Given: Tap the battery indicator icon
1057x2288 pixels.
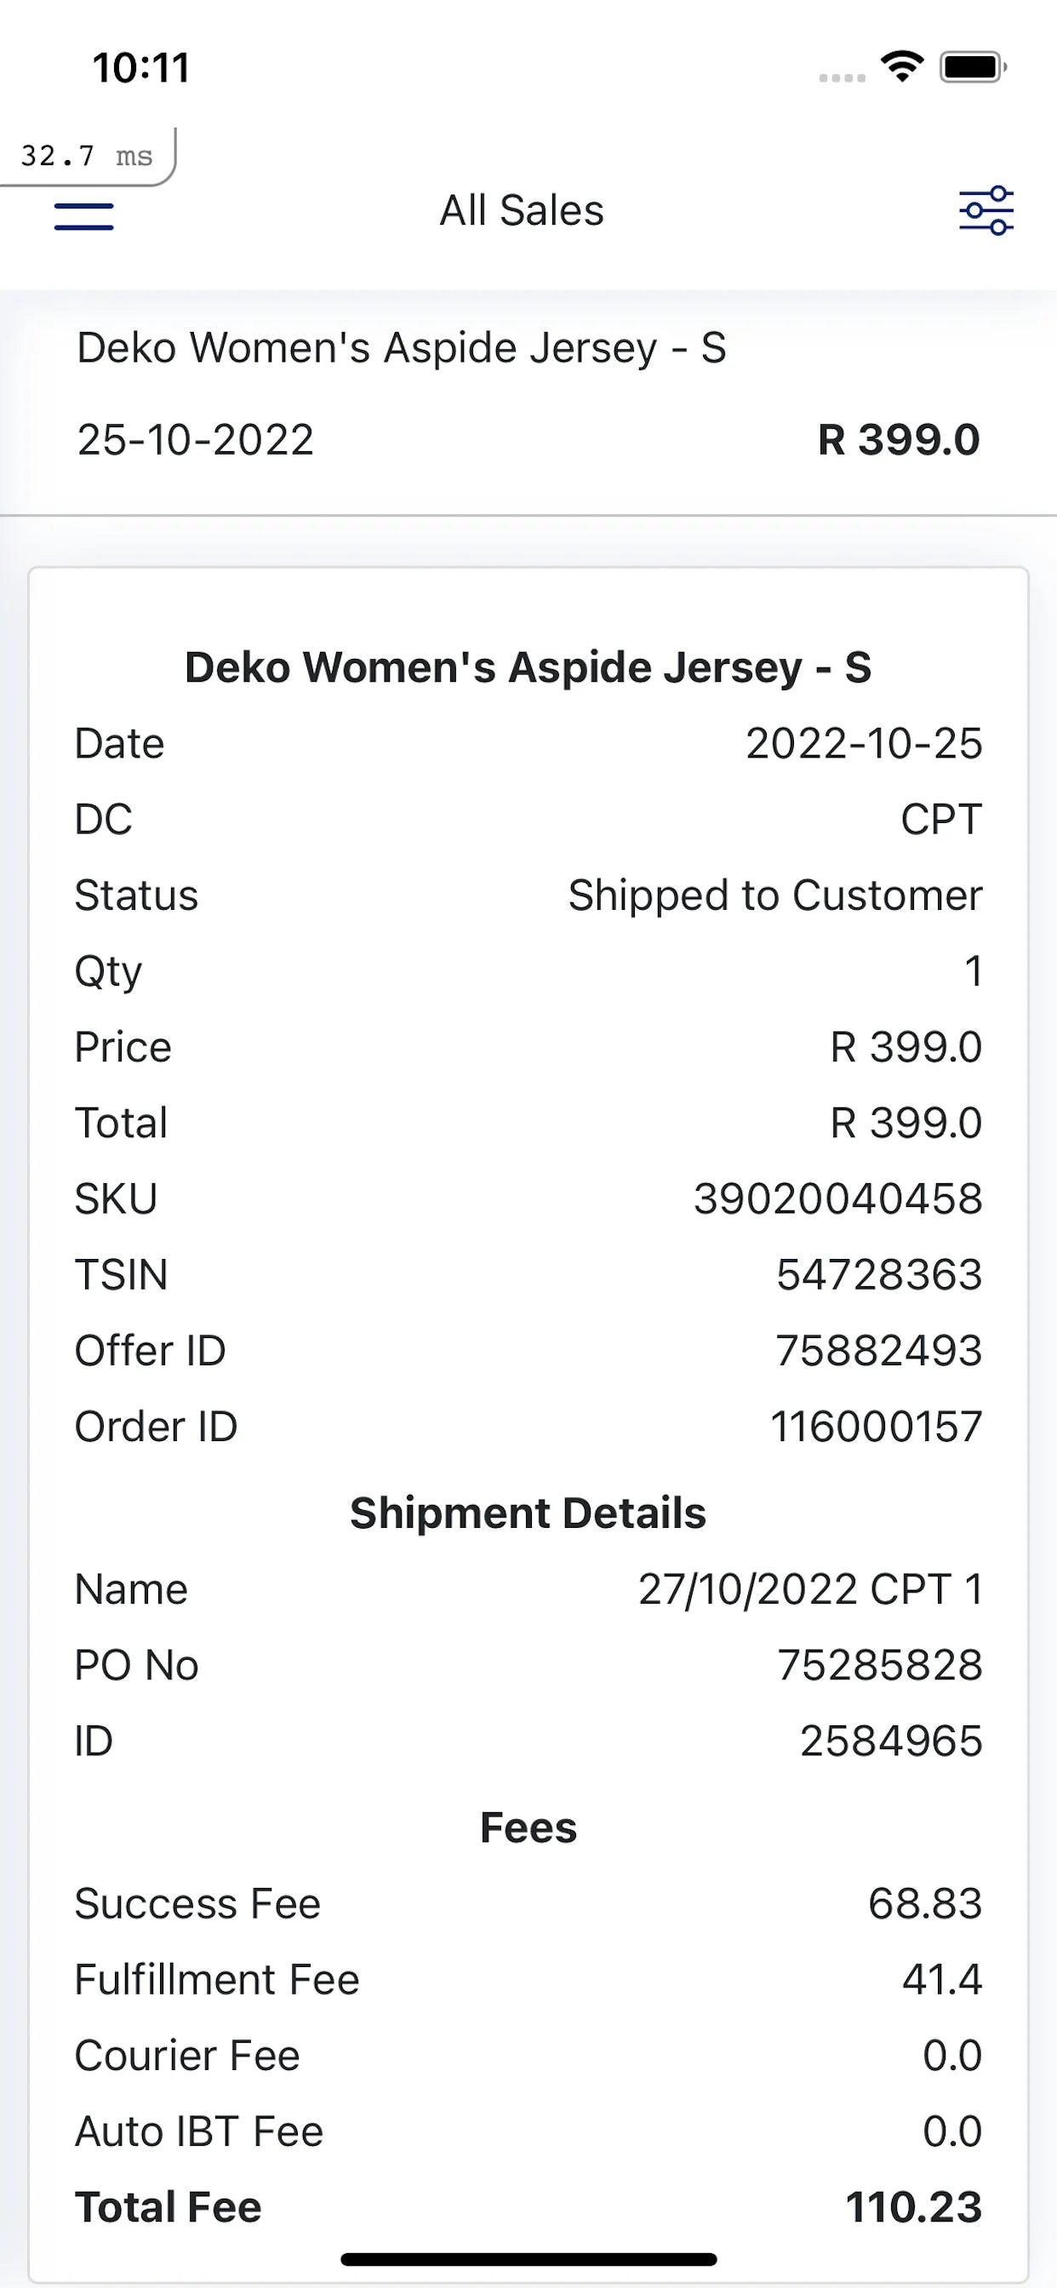Looking at the screenshot, I should [973, 66].
